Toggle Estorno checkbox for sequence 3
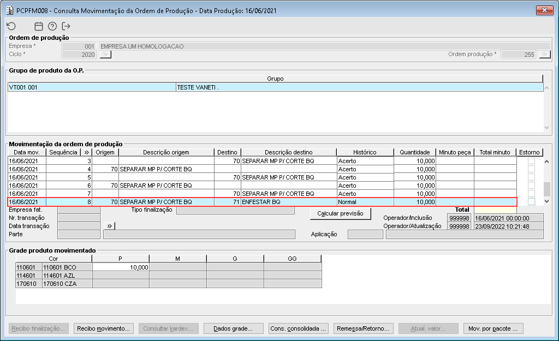559x341 pixels. [x=531, y=161]
